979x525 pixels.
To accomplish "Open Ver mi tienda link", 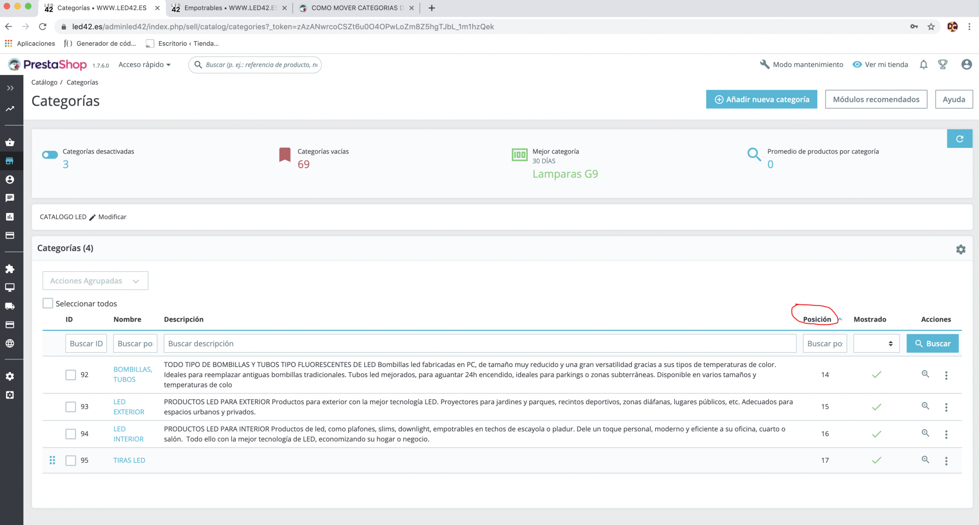I will 881,65.
